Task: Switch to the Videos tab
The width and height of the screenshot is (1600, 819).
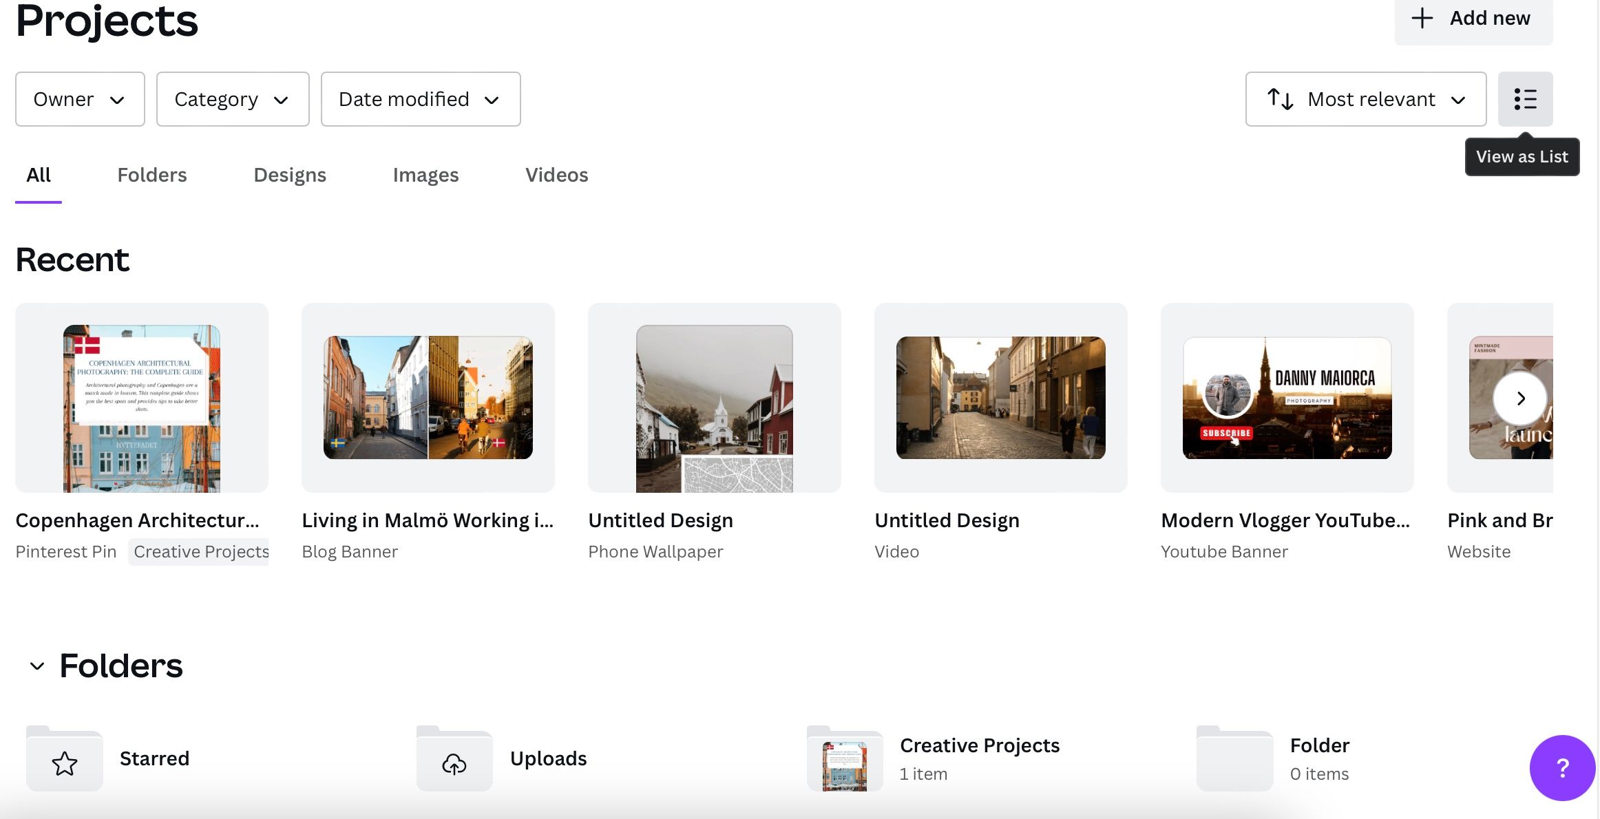Action: [x=556, y=175]
